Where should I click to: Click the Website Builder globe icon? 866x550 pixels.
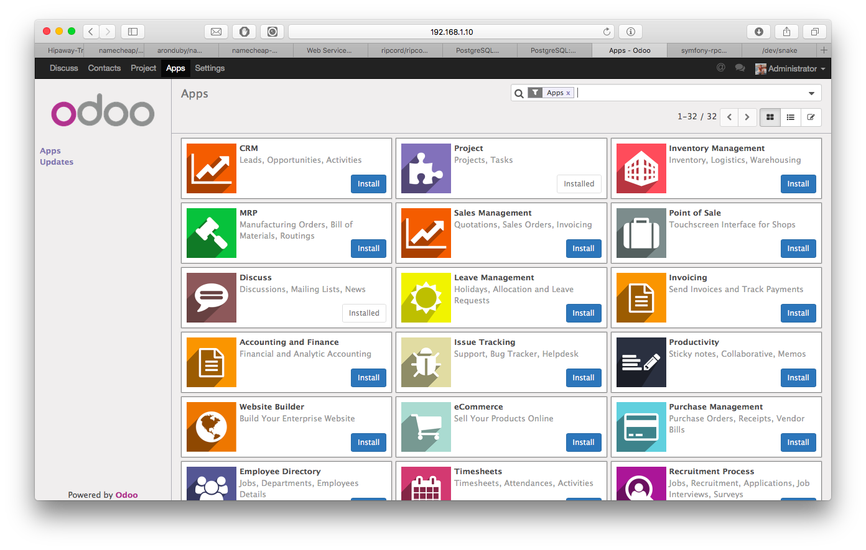(211, 427)
